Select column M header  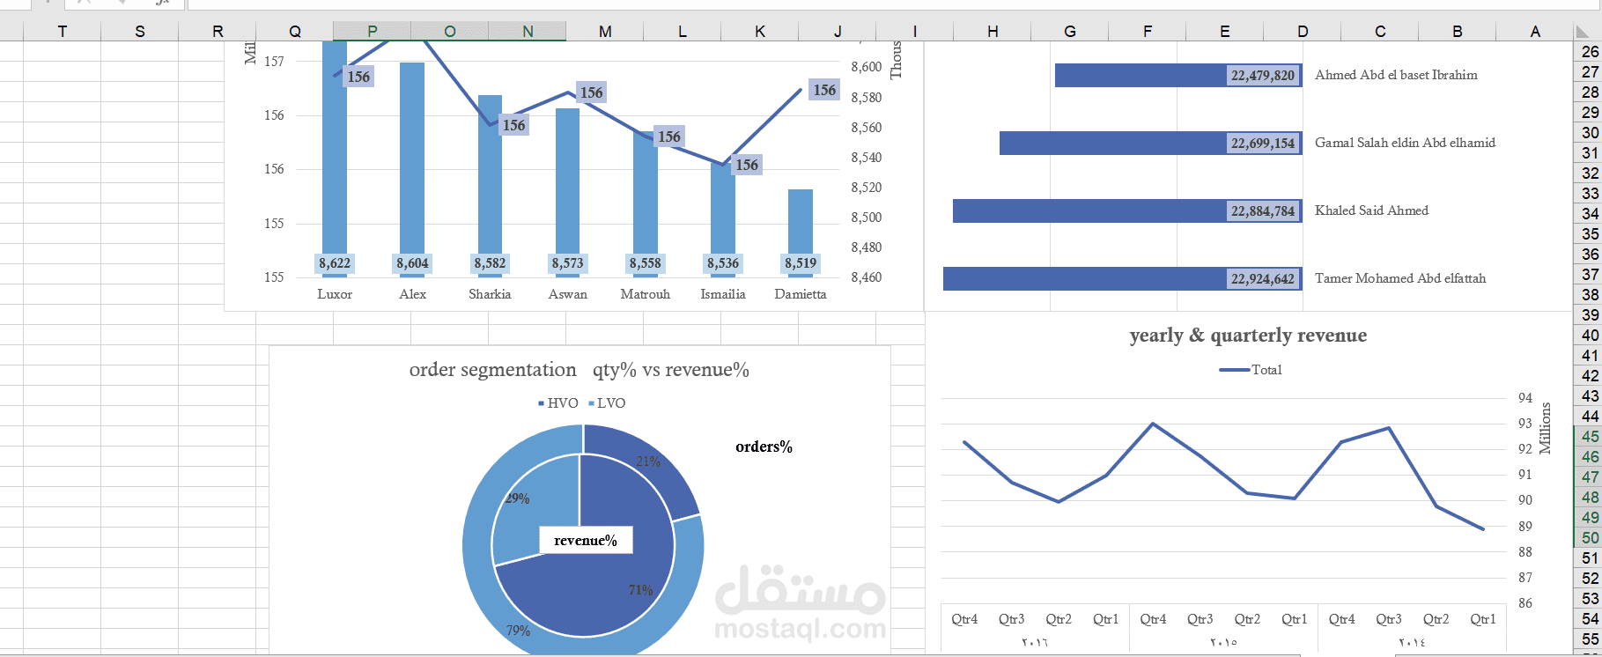[605, 32]
